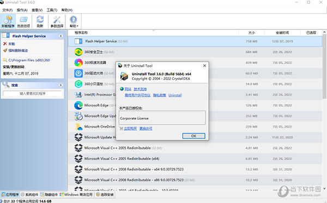This screenshot has width=327, height=203.
Task: Open the Help question-mark toolbar dropdown
Action: 74,21
